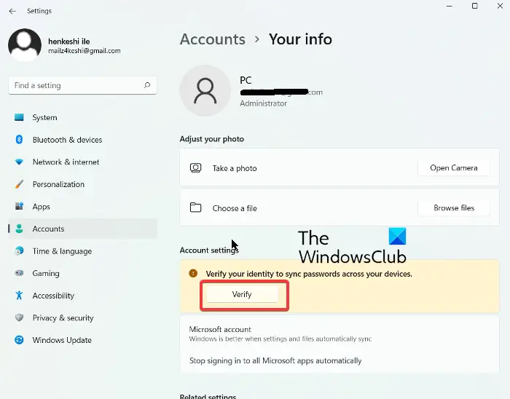Select Privacy & security category
Screen dimensions: 510x399
83,317
